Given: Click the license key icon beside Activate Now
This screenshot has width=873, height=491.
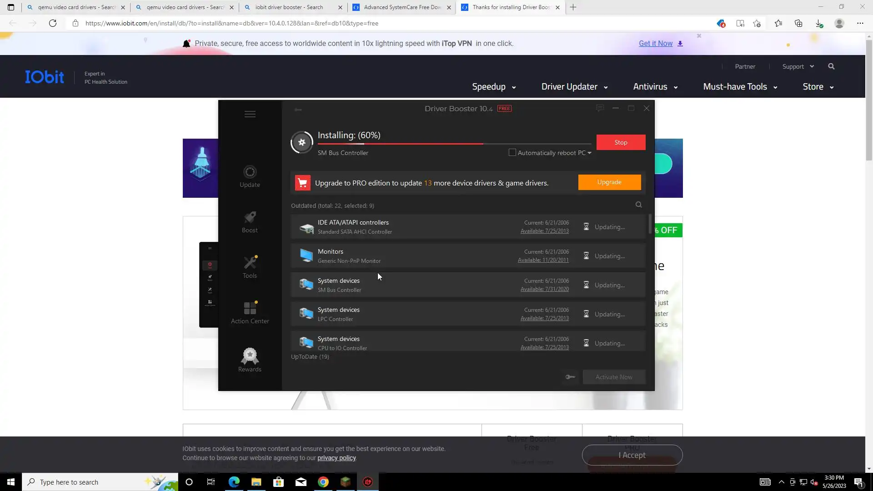Looking at the screenshot, I should coord(570,377).
